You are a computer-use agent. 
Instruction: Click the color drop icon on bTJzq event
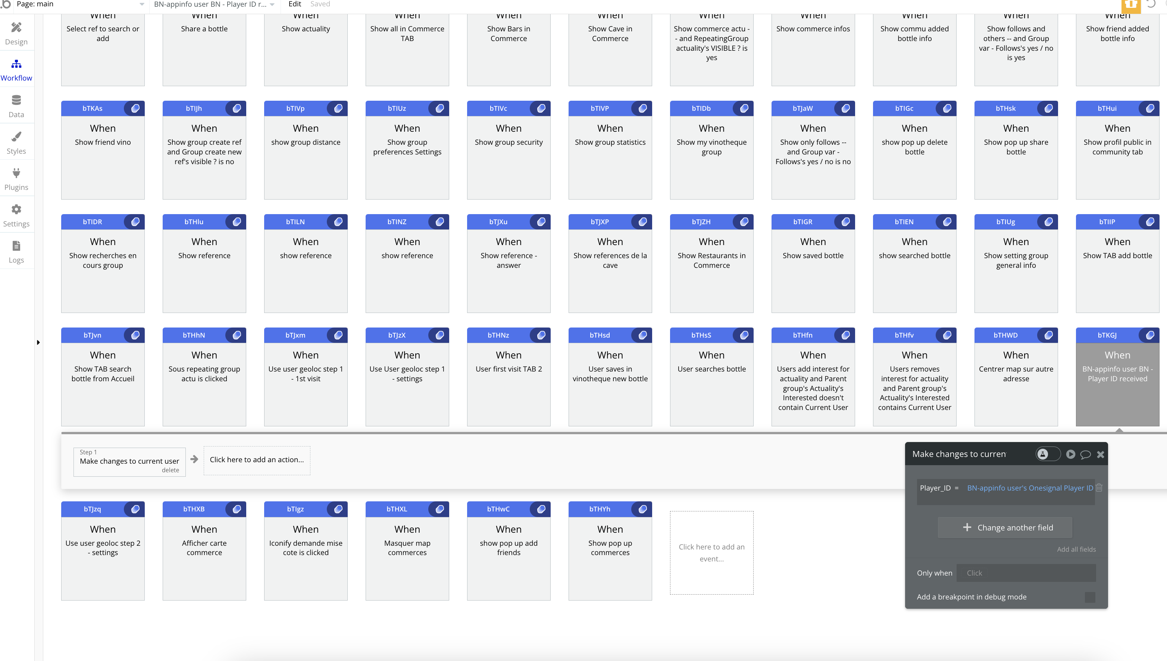[135, 509]
